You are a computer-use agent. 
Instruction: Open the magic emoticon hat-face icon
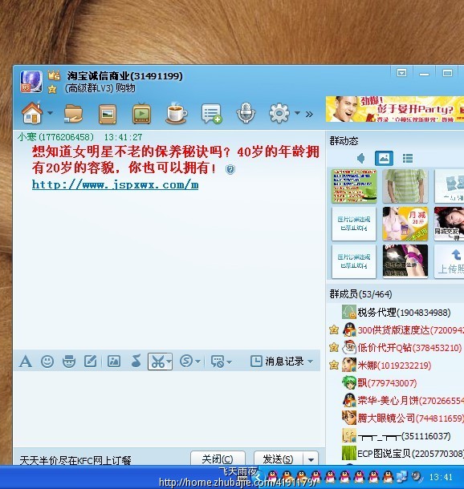(x=69, y=362)
